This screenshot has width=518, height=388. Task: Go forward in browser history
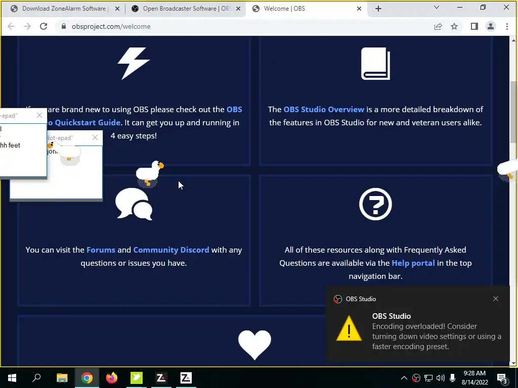pos(27,26)
